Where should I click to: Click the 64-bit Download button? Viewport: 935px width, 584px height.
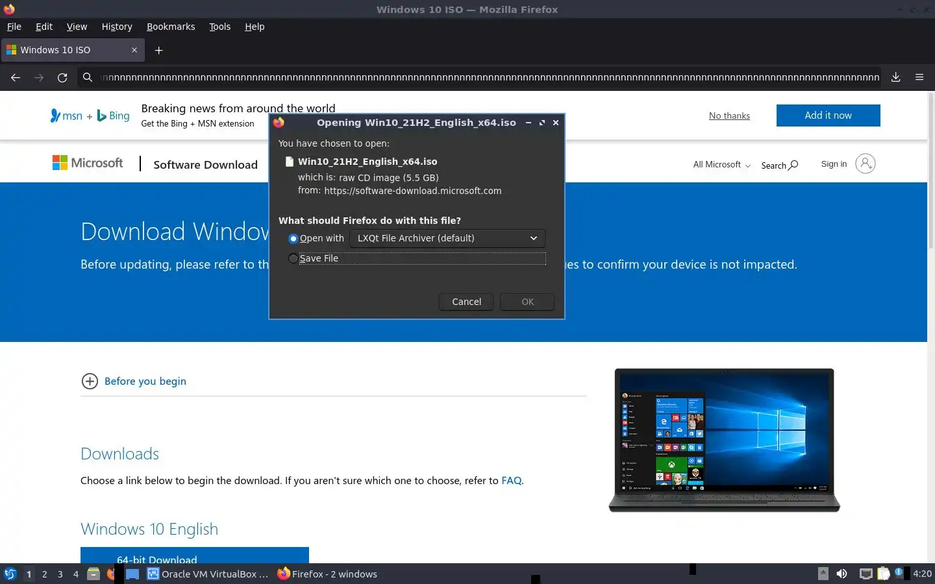[x=195, y=555]
